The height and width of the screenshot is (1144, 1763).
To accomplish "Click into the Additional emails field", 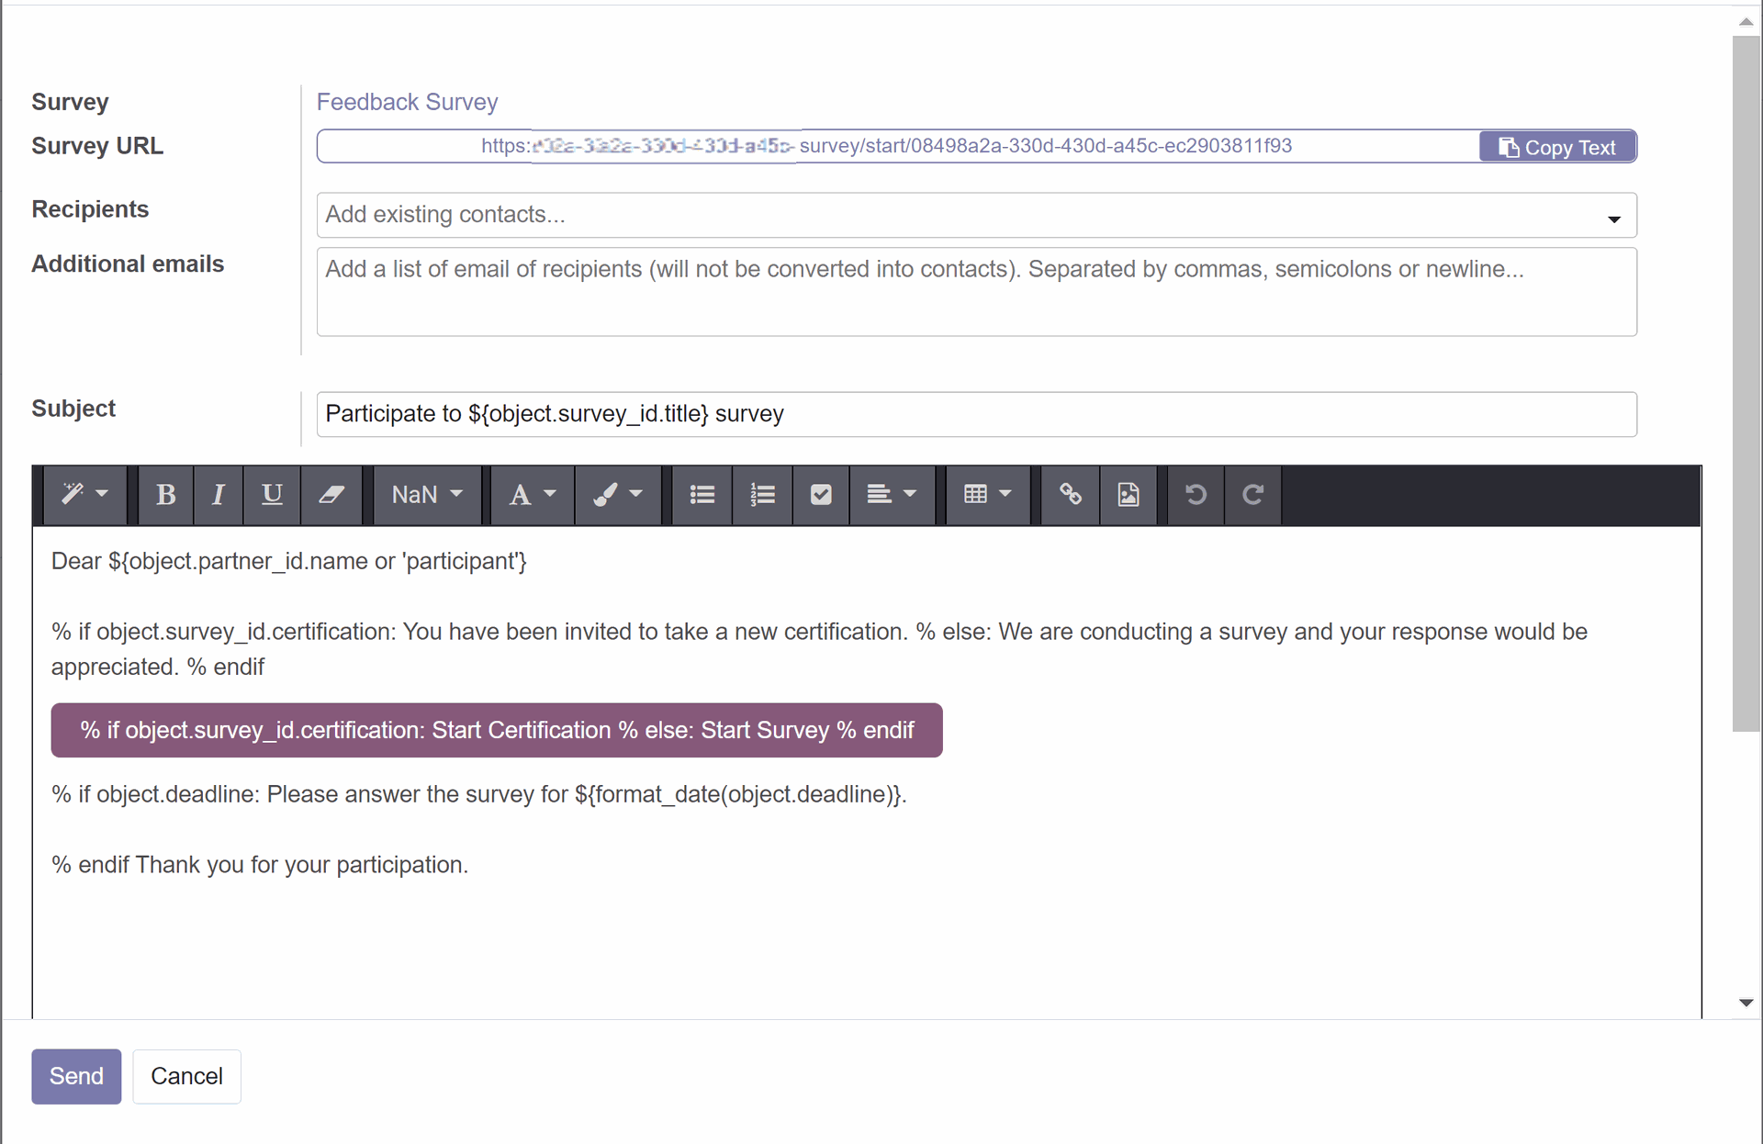I will pyautogui.click(x=976, y=292).
